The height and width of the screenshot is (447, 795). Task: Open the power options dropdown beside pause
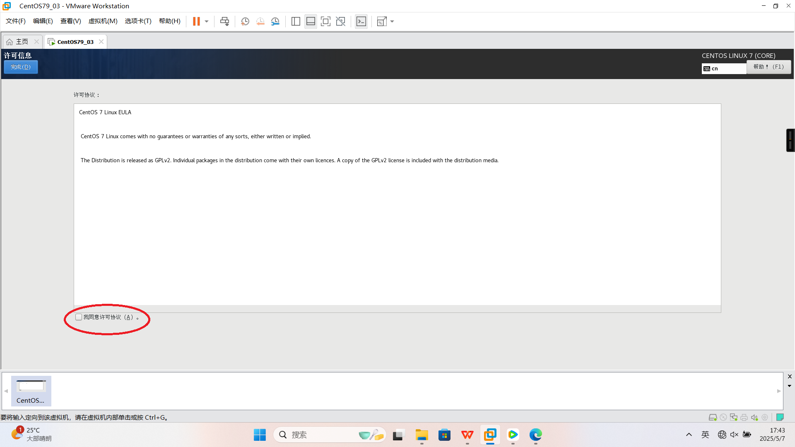click(x=207, y=22)
